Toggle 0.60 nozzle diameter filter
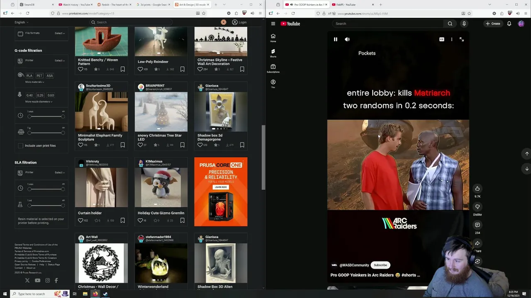 51,95
